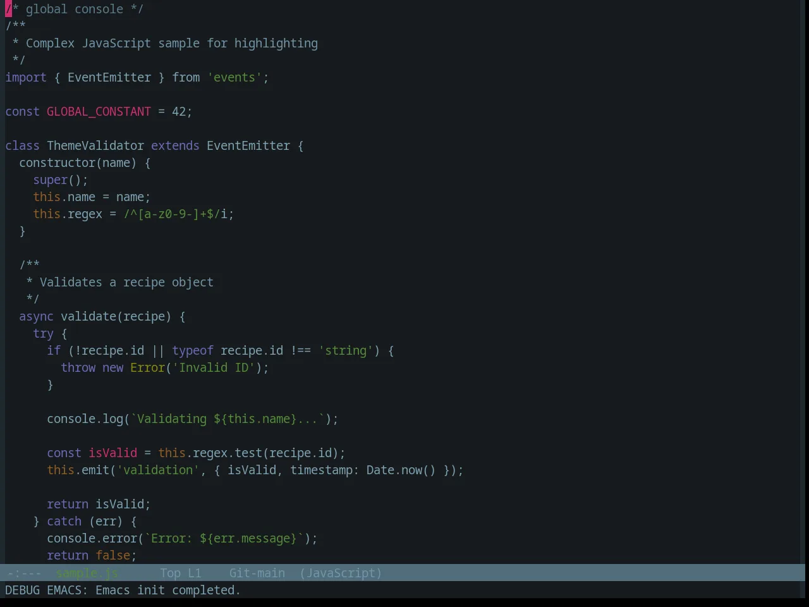
Task: Click 'console.error' call
Action: [x=92, y=538]
